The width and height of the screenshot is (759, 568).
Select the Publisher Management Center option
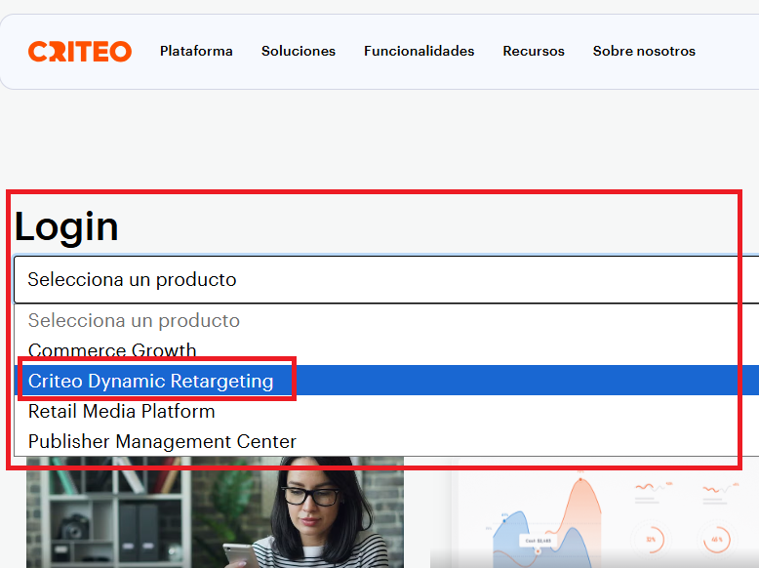click(x=386, y=441)
